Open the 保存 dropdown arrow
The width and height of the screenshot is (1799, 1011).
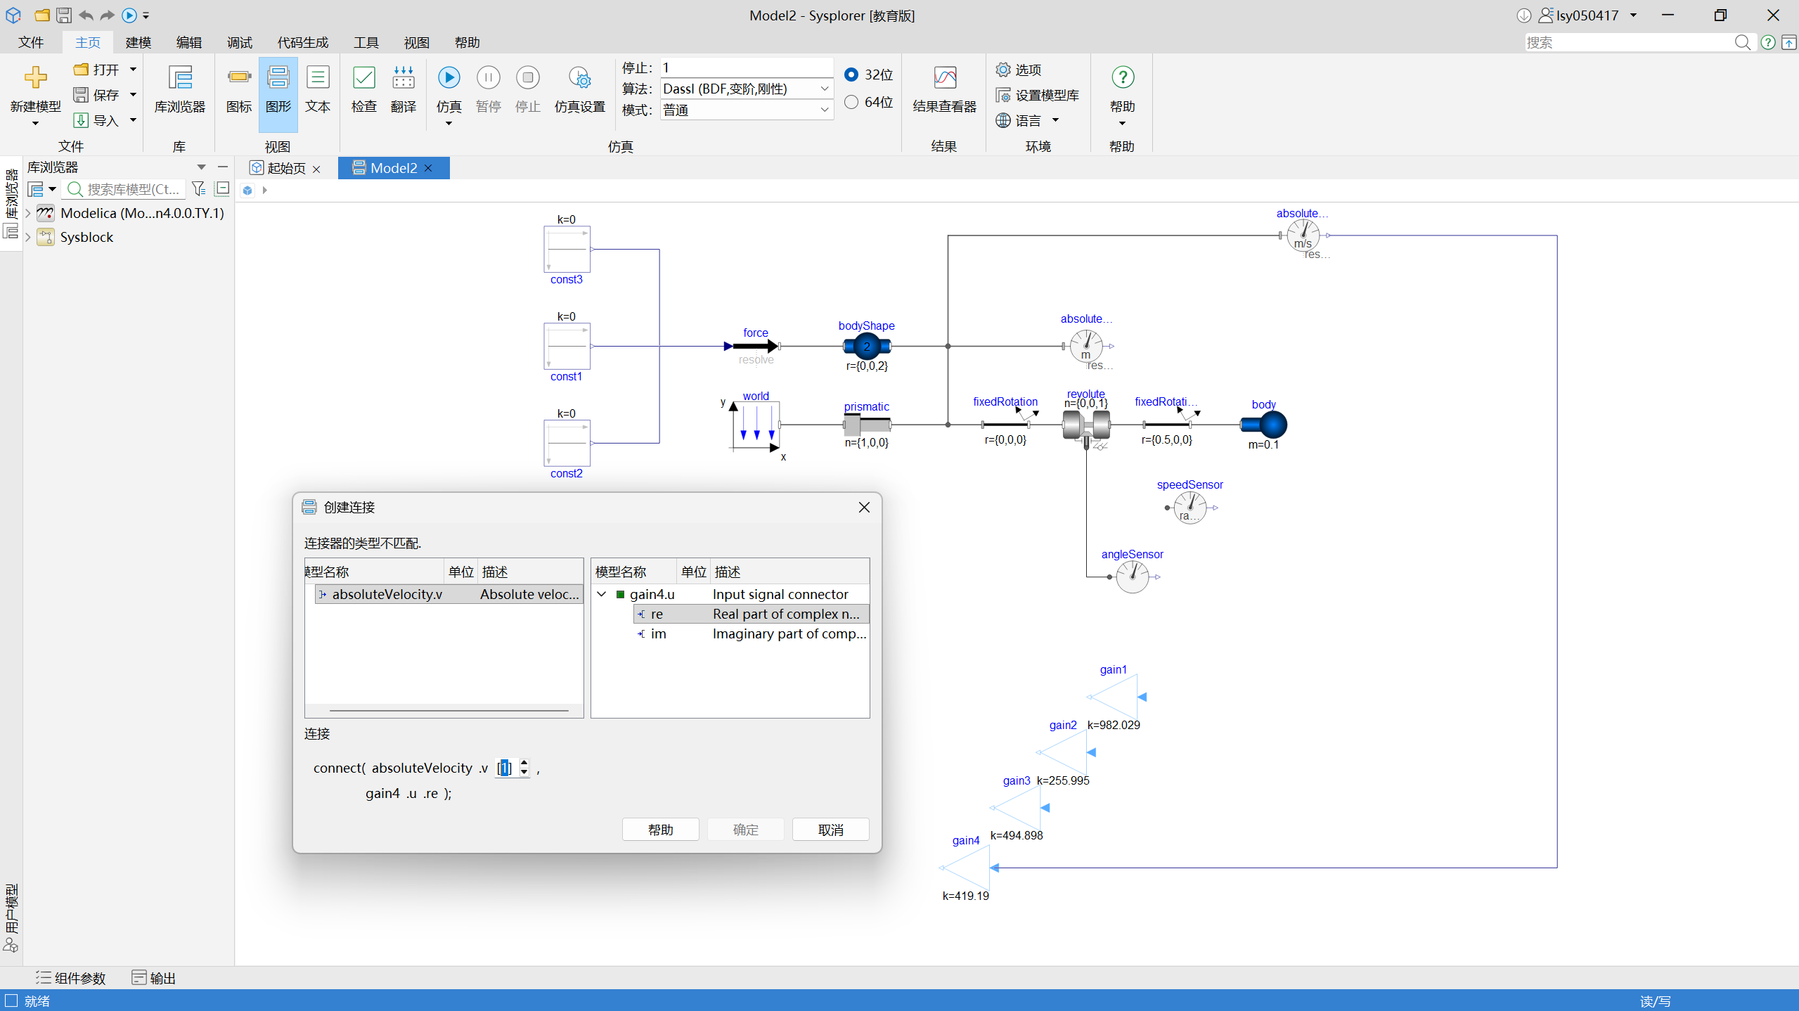click(133, 95)
